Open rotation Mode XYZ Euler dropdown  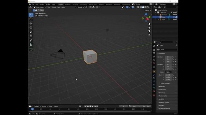[x=168, y=72]
